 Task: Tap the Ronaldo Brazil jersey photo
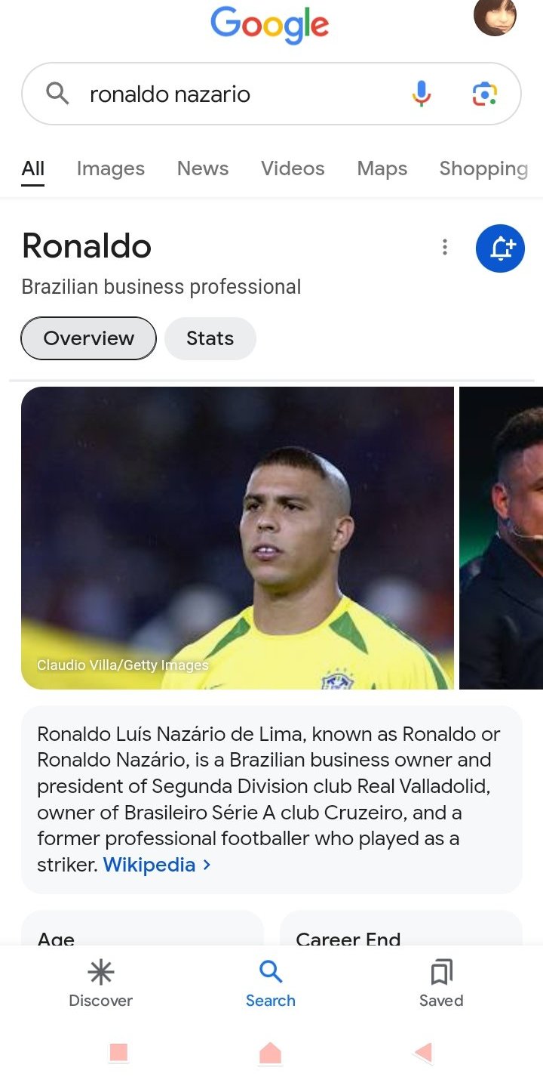tap(238, 538)
